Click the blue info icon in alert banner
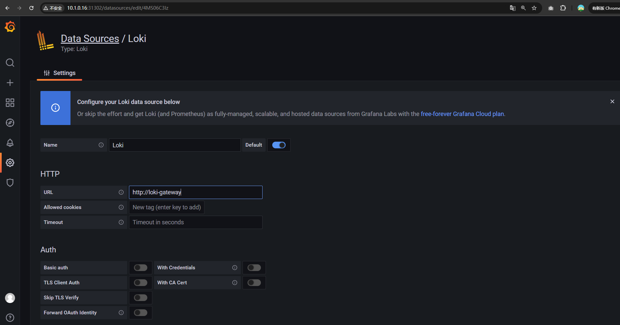 coord(55,108)
